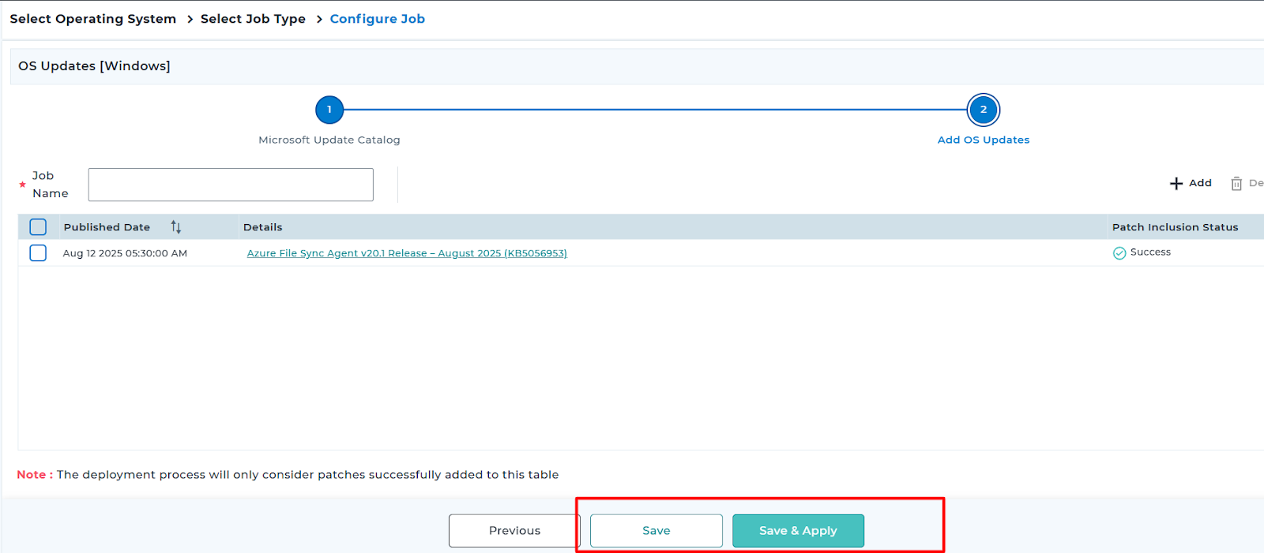Click the trash delete icon

[x=1236, y=184]
